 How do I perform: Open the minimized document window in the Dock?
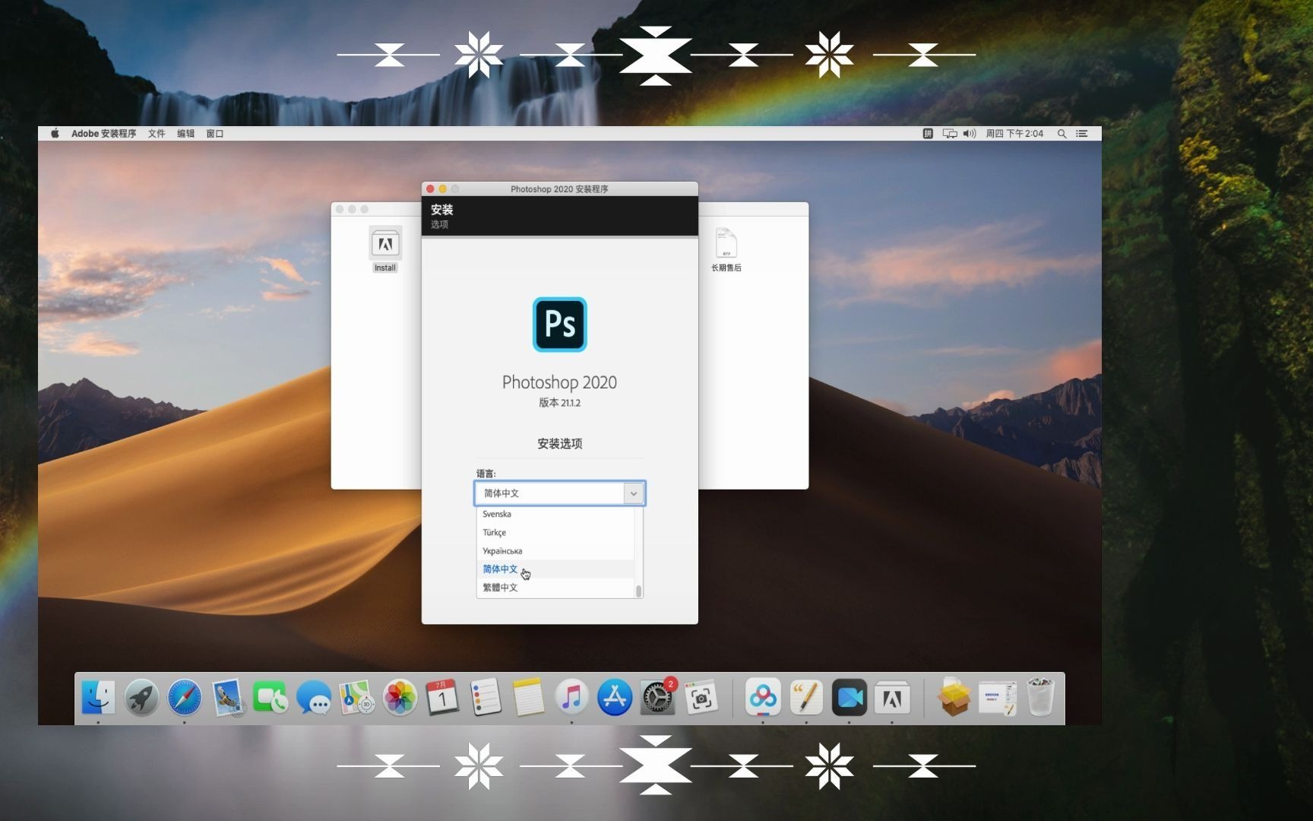998,699
